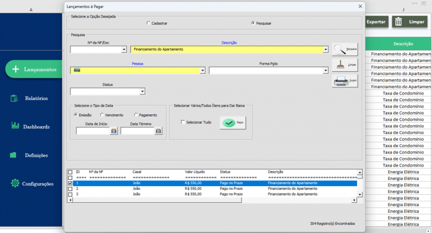Viewport: 432px width, 233px height.
Task: Click the '304 Registro(s) Encontrados' status text
Action: pos(332,224)
